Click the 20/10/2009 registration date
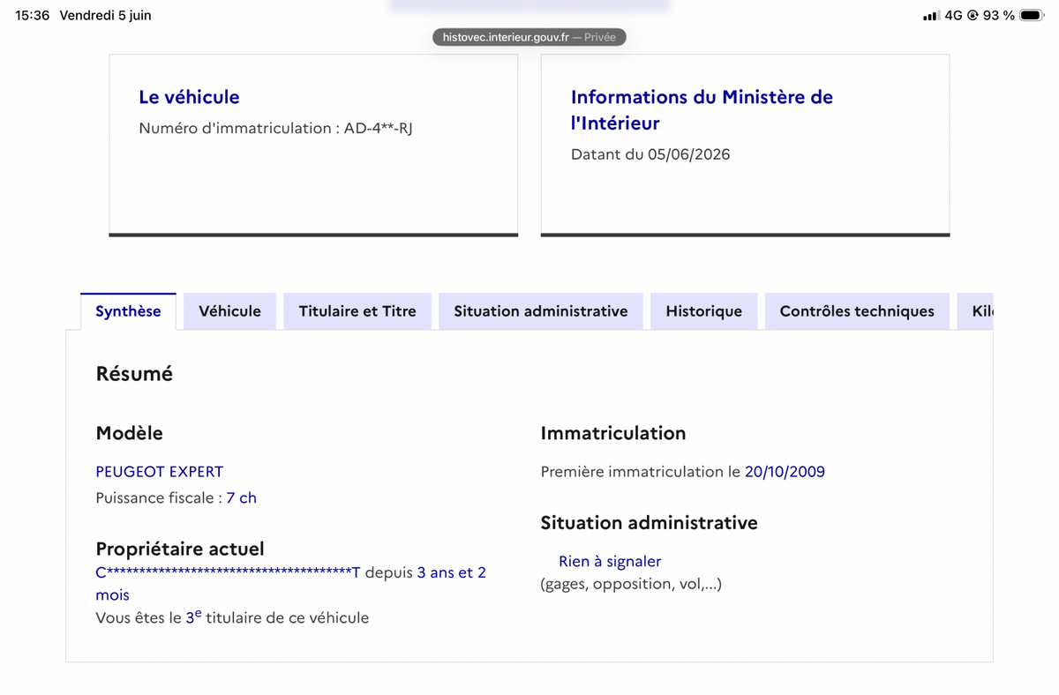1059x695 pixels. tap(785, 472)
